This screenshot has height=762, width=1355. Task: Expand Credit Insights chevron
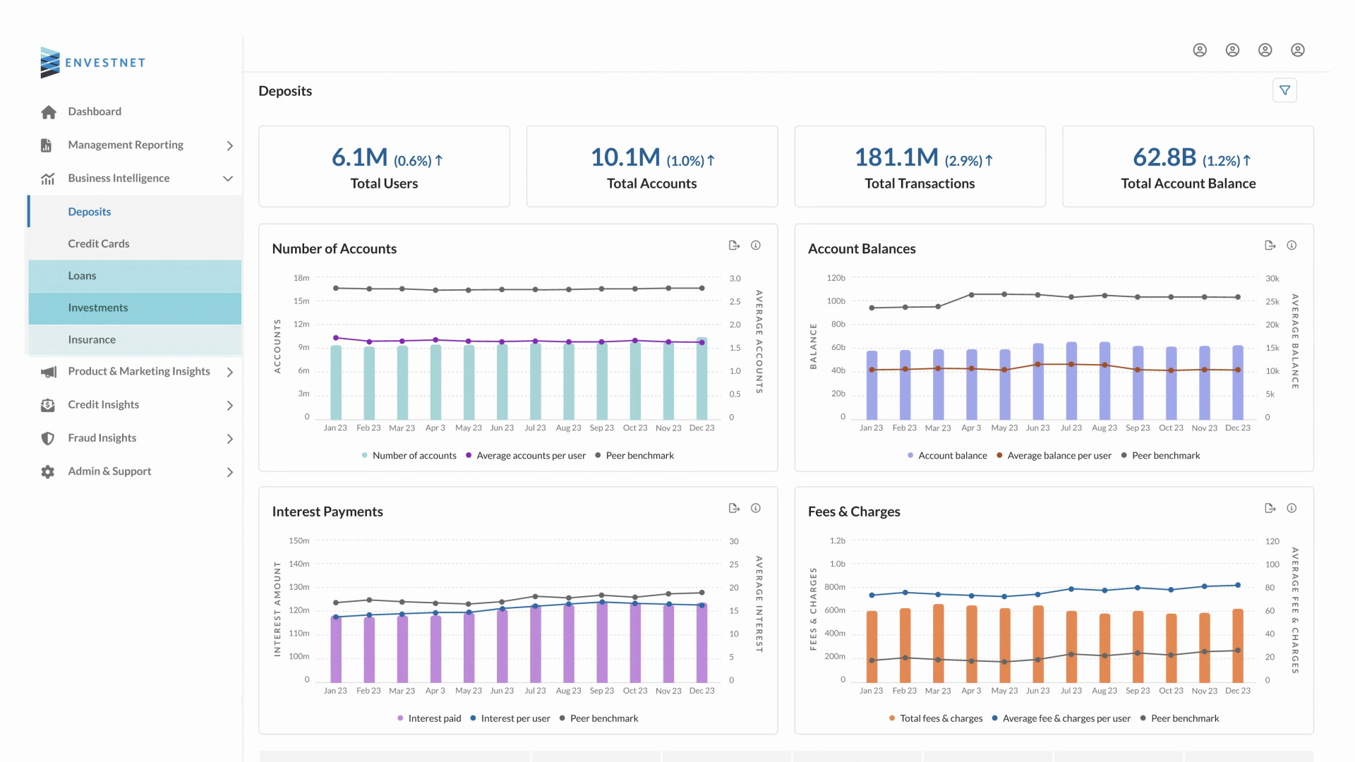click(229, 406)
